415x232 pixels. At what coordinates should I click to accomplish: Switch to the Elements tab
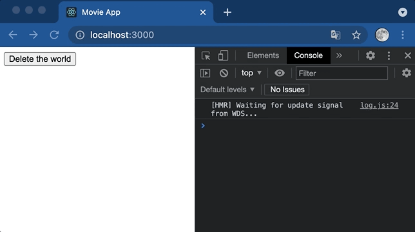263,55
